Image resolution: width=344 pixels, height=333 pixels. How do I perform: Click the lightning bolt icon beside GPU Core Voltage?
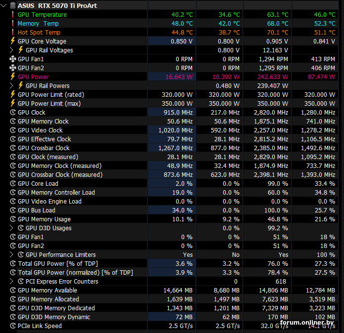tap(13, 41)
